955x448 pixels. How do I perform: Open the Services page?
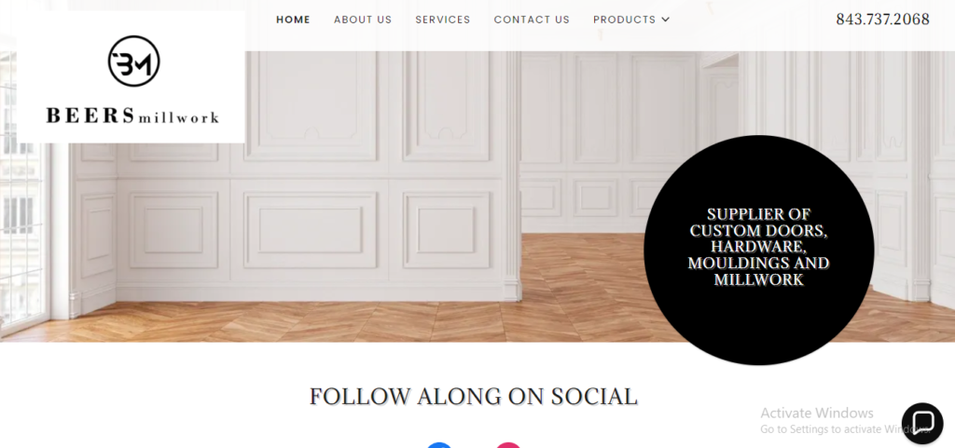point(443,20)
